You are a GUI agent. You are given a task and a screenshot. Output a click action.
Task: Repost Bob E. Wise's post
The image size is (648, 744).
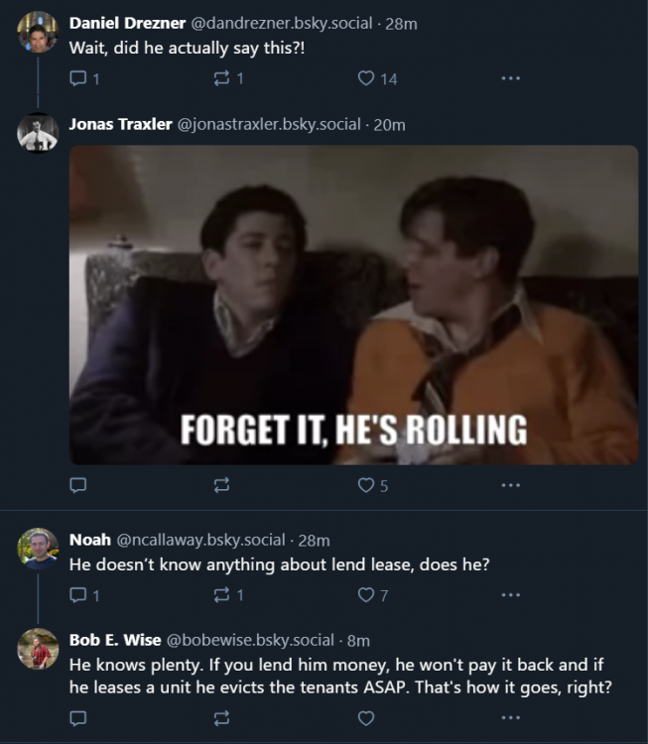pos(221,717)
